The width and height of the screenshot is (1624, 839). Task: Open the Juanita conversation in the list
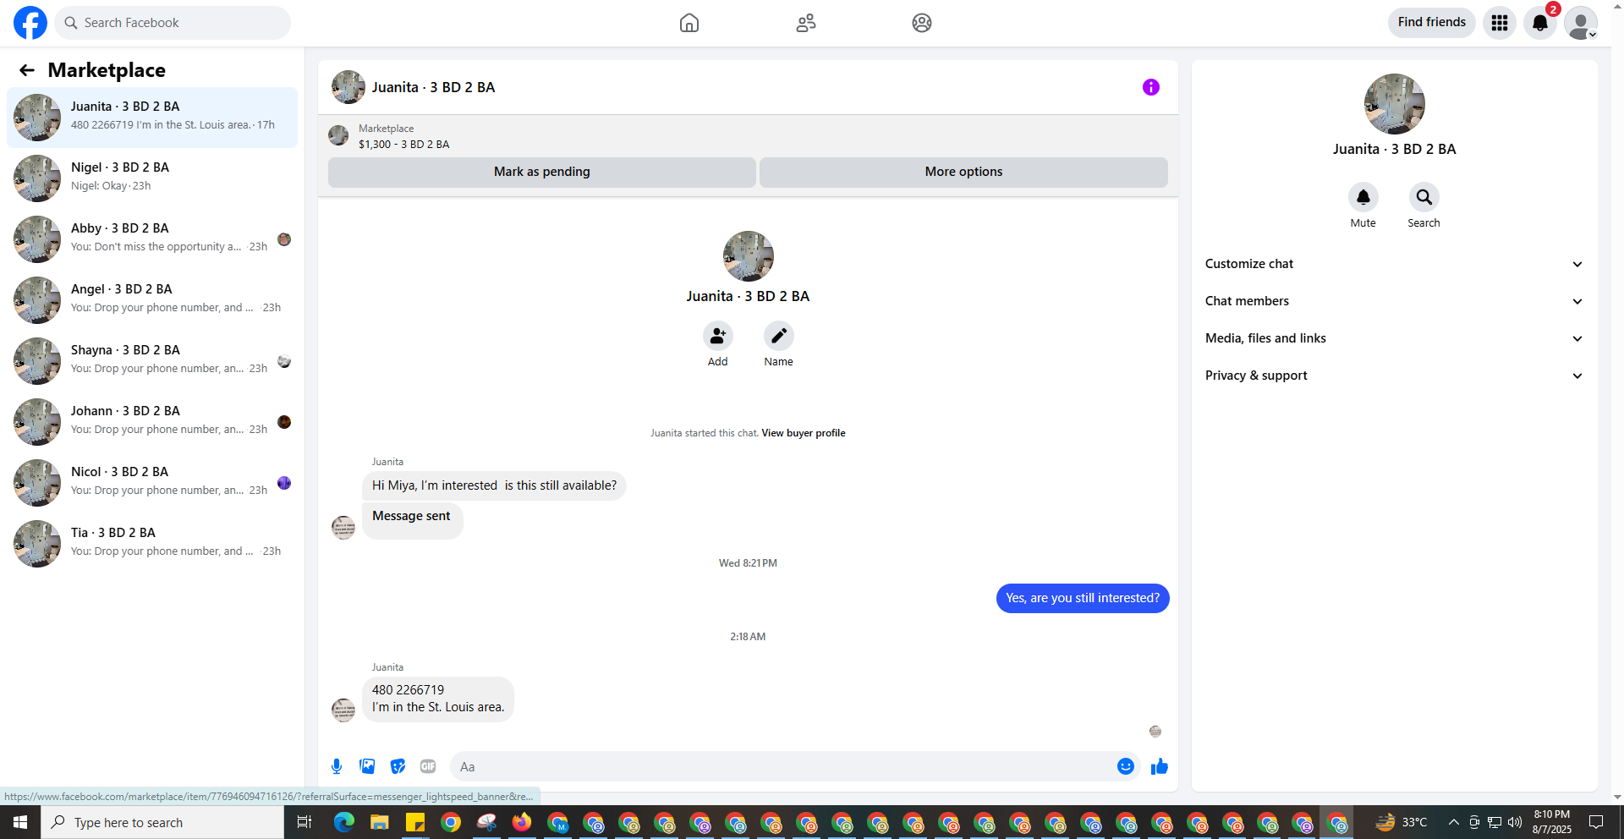[152, 118]
